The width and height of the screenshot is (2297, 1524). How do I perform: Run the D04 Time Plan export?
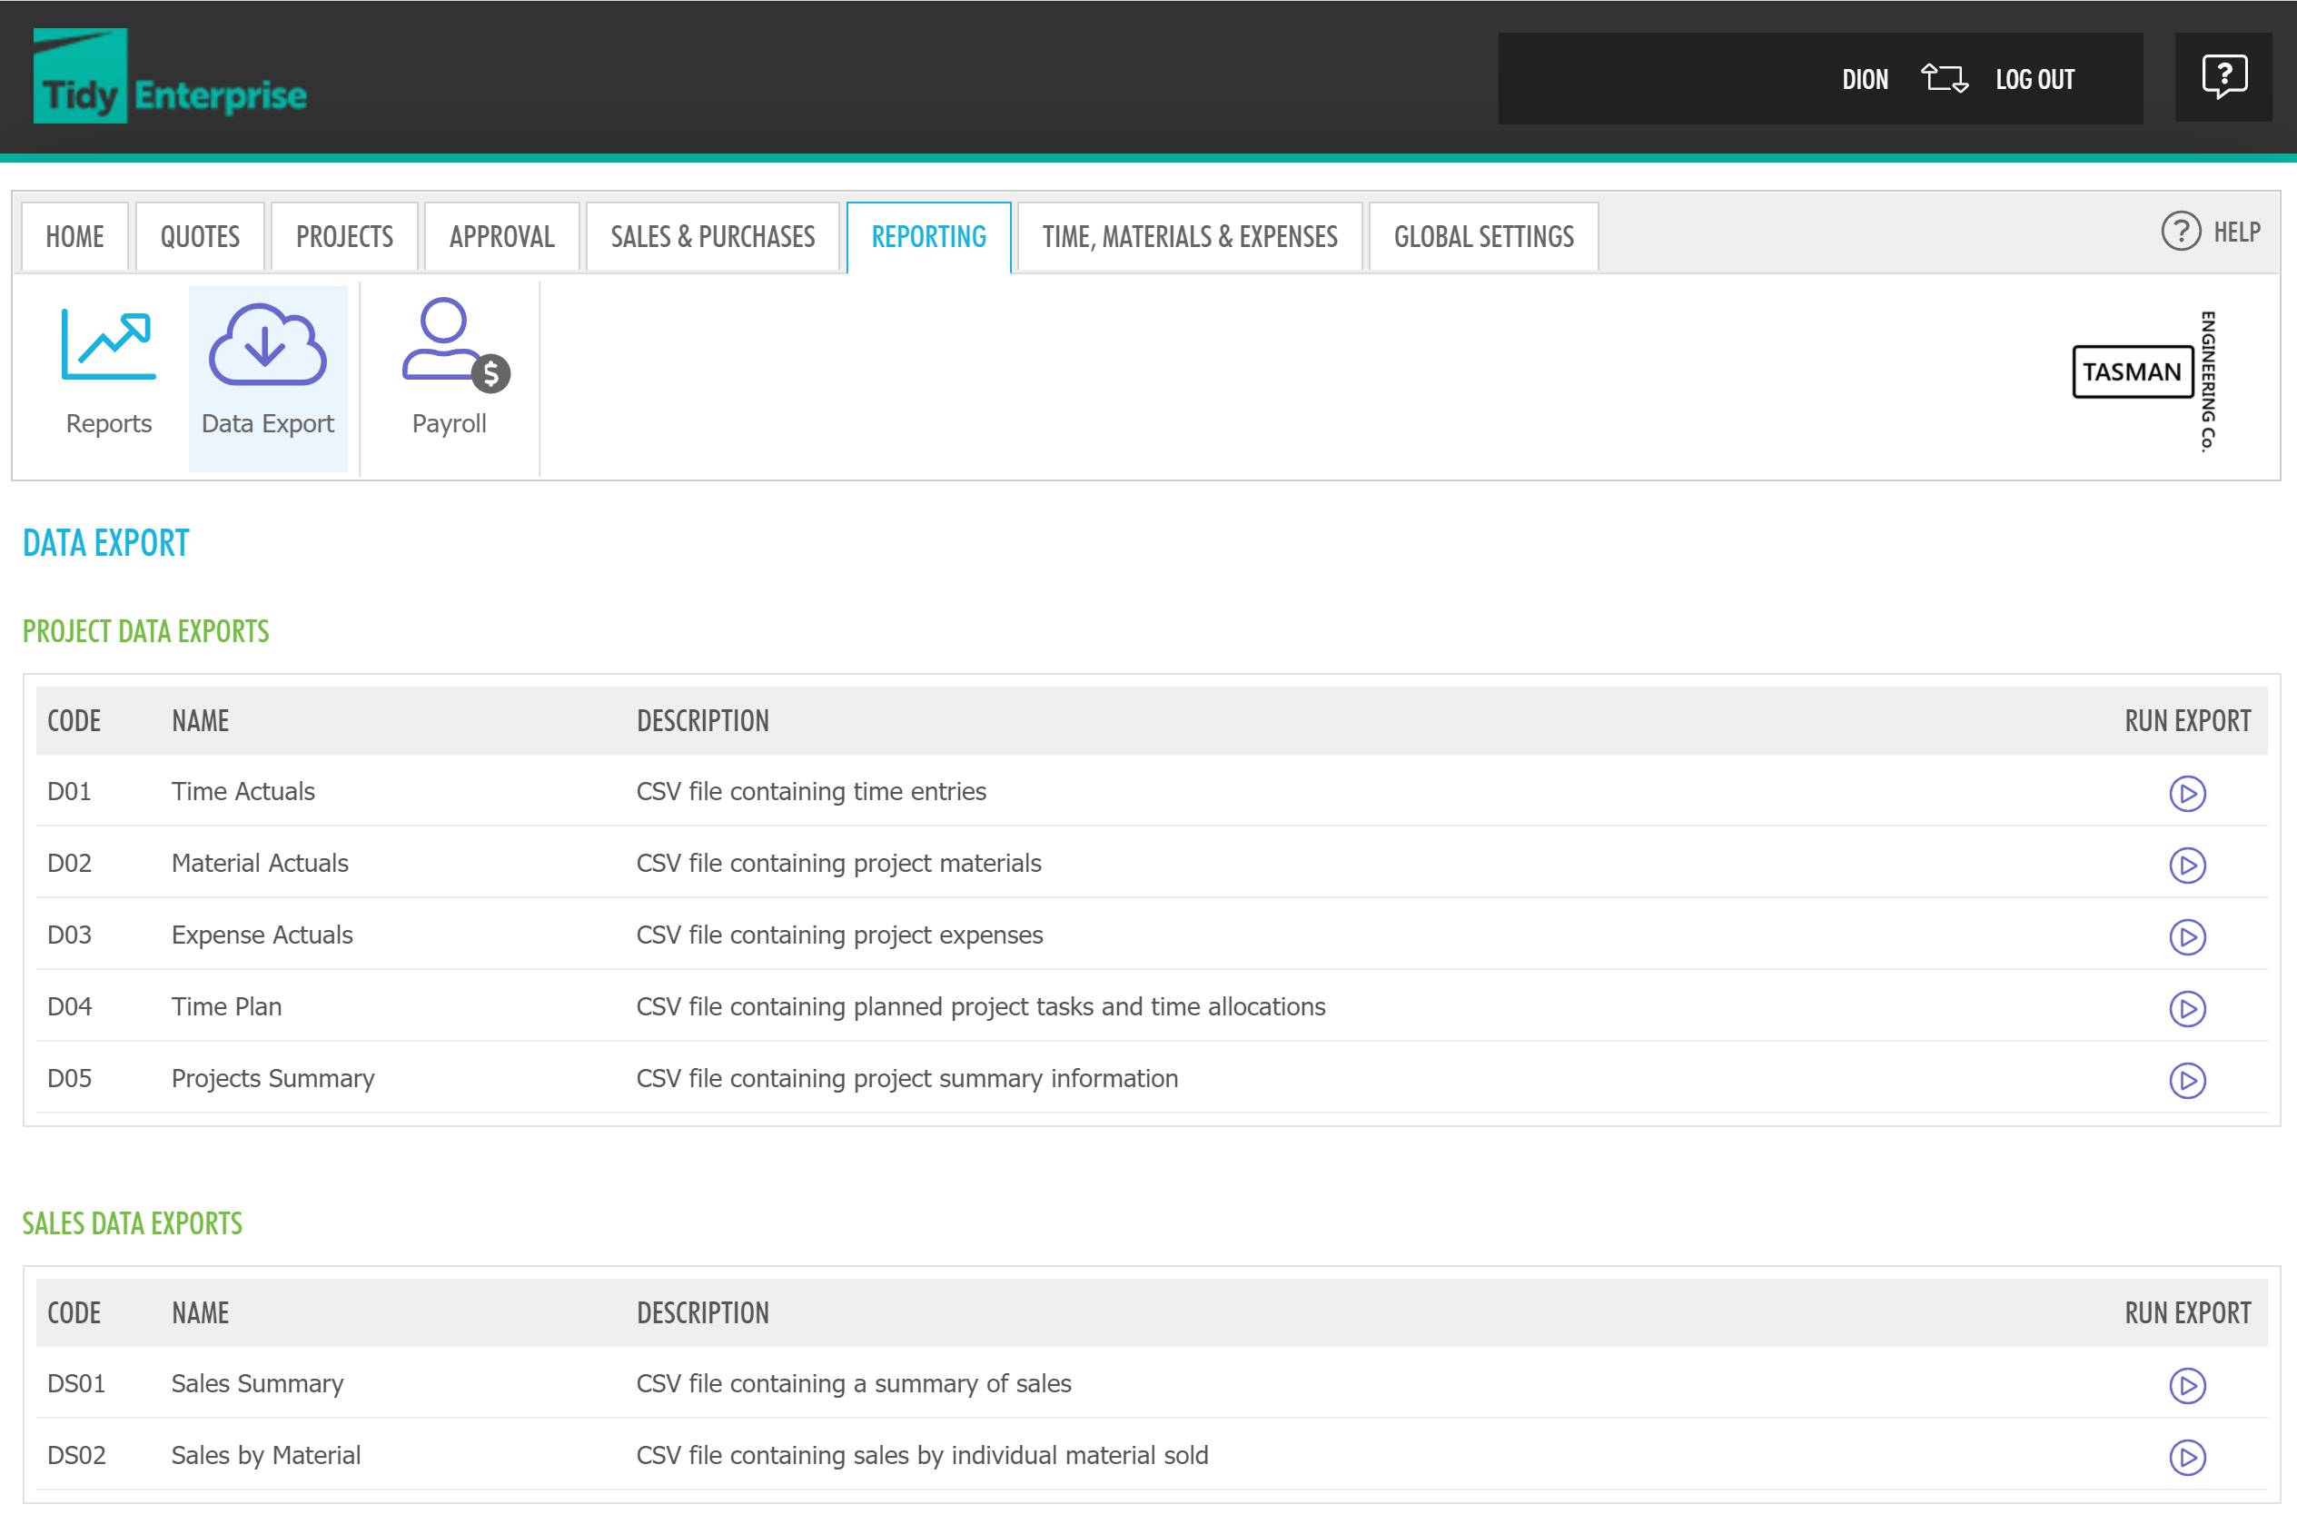pos(2187,1009)
